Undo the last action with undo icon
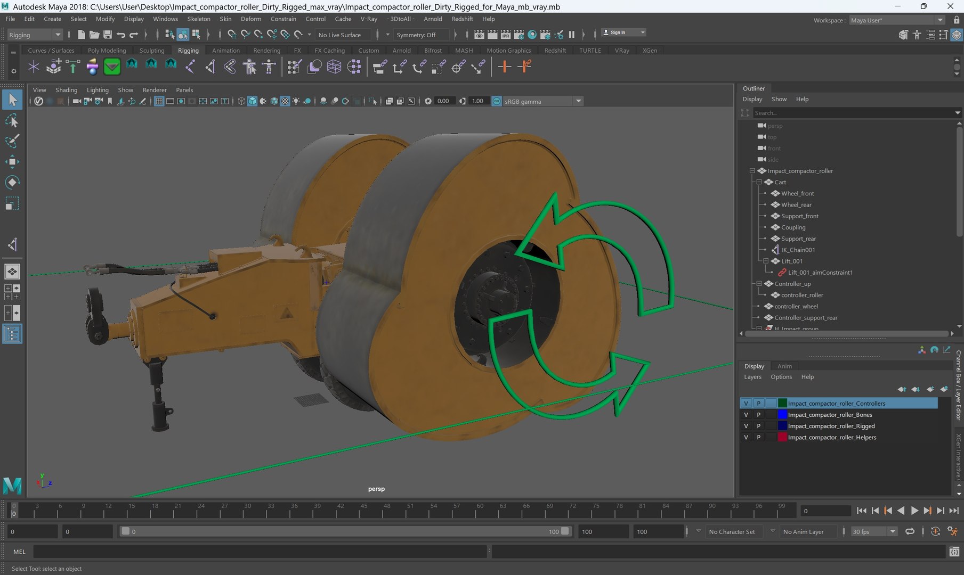The height and width of the screenshot is (575, 964). point(121,35)
